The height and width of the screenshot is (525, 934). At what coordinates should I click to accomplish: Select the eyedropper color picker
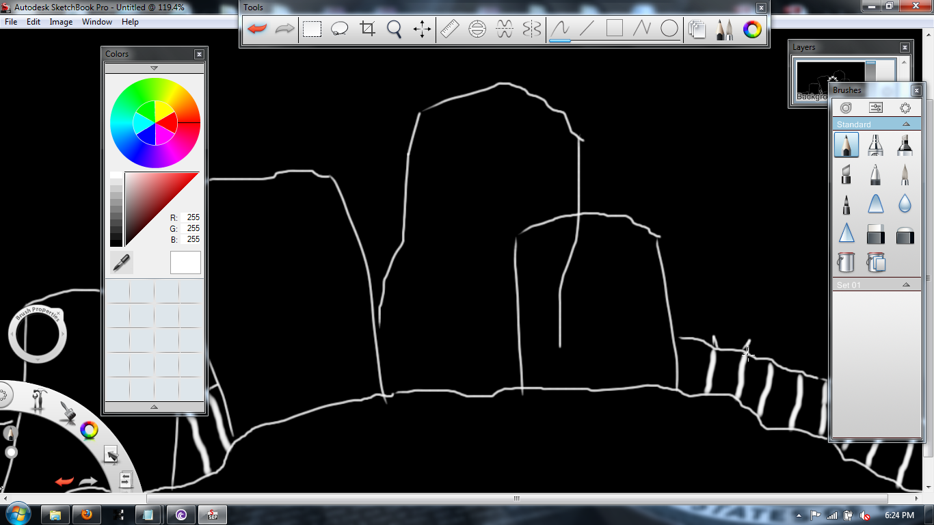(121, 262)
